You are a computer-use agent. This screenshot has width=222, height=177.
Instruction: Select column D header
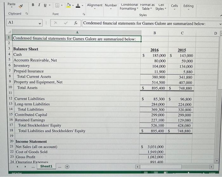pos(215,33)
